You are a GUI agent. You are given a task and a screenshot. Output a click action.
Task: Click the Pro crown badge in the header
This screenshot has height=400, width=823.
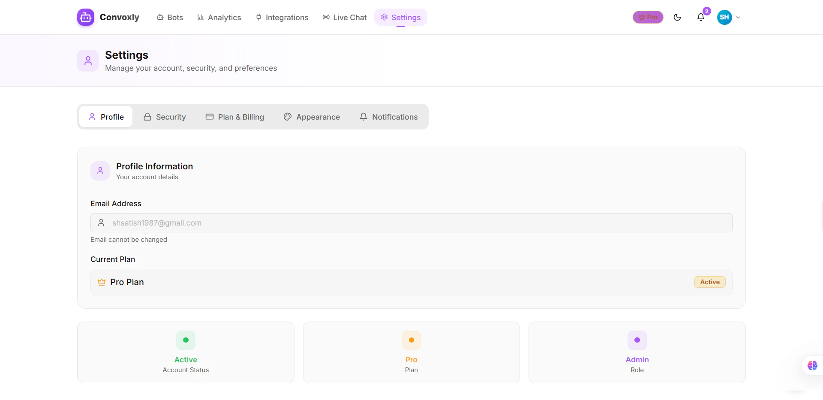tap(648, 17)
